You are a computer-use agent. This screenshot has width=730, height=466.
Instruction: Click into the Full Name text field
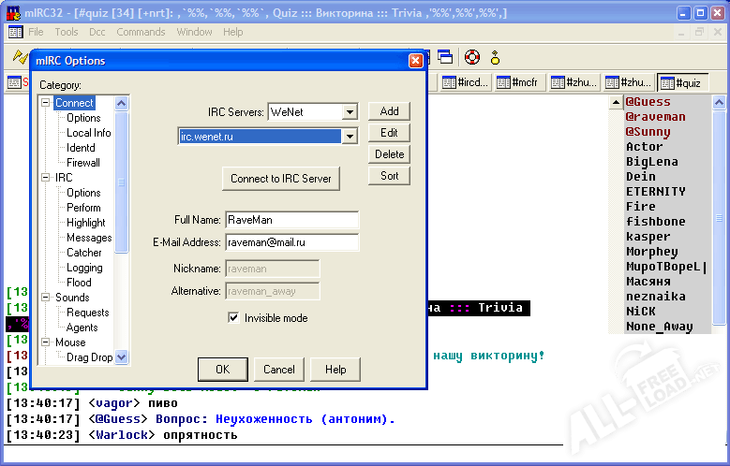(291, 220)
